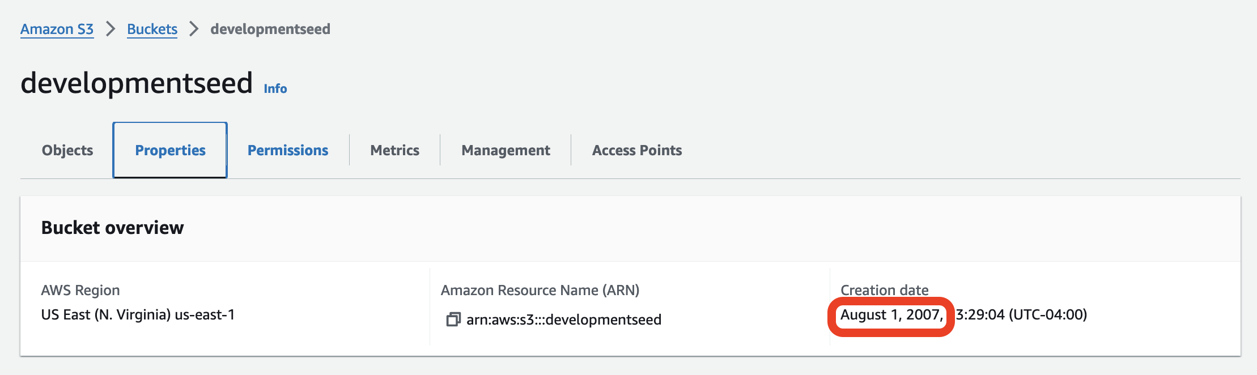Click the developmentseed breadcrumb text

pos(270,29)
